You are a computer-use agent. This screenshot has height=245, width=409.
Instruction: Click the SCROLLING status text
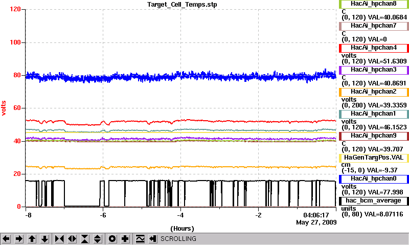click(x=178, y=239)
